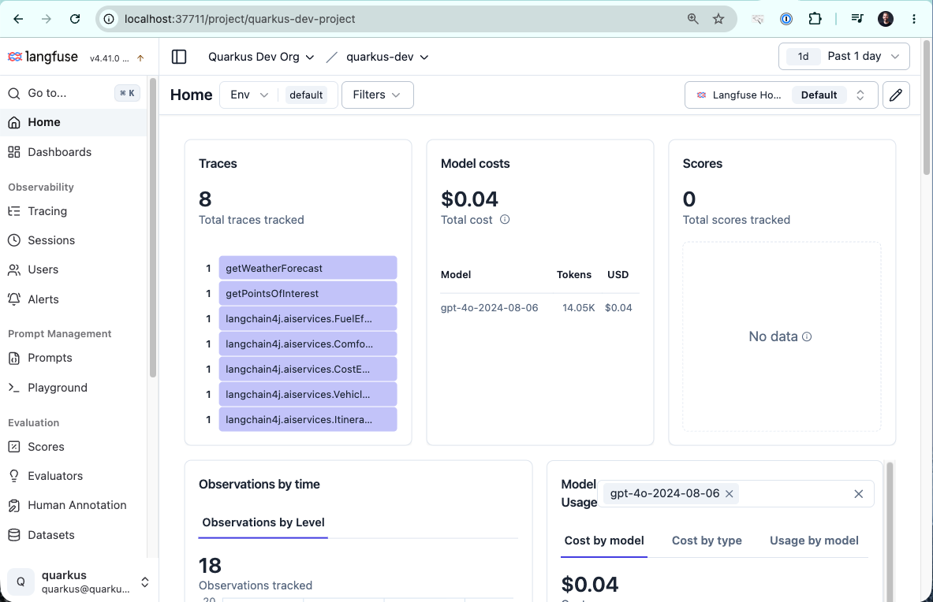Click the langchain4j.aiservices.Itinera... trace bar

coord(308,419)
